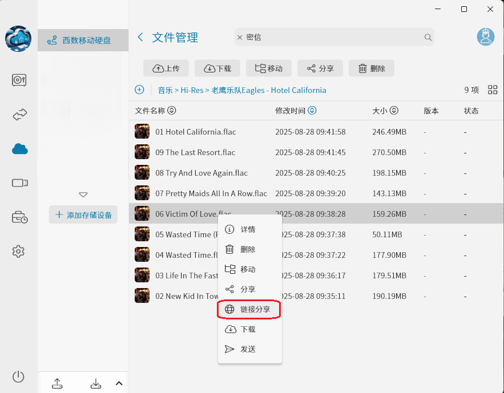Click the grid view icon next to 9 项

tap(493, 90)
